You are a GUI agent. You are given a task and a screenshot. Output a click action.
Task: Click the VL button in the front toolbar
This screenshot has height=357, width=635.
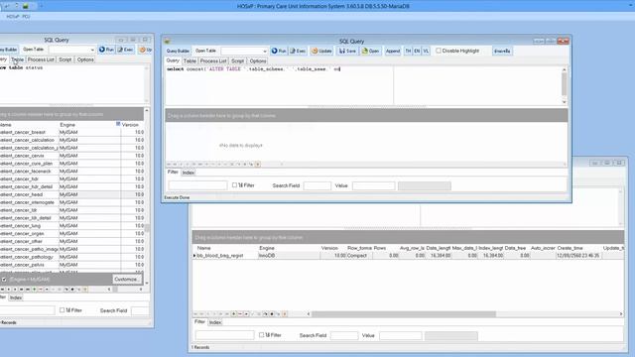pos(426,51)
